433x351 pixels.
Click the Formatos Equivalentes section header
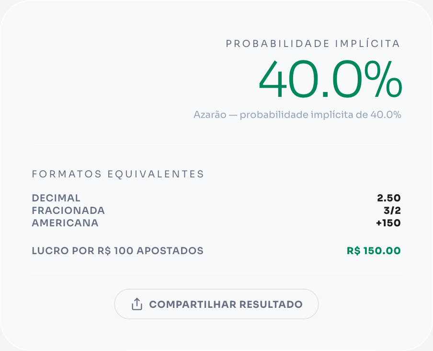click(x=118, y=174)
